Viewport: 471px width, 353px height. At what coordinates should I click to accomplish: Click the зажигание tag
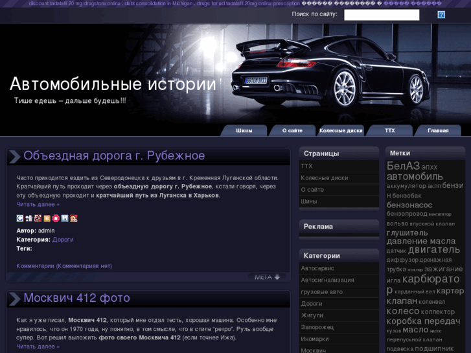[x=443, y=269]
